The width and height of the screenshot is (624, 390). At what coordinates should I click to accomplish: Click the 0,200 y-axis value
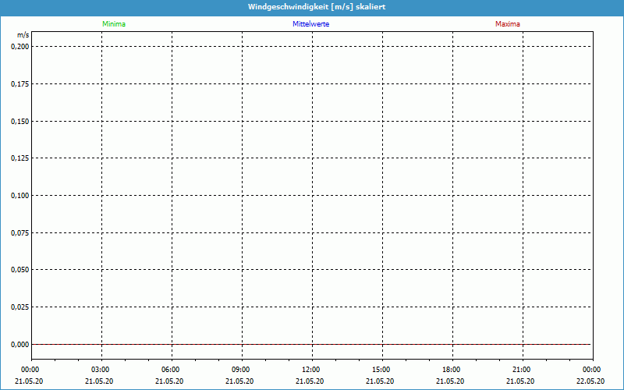point(19,47)
